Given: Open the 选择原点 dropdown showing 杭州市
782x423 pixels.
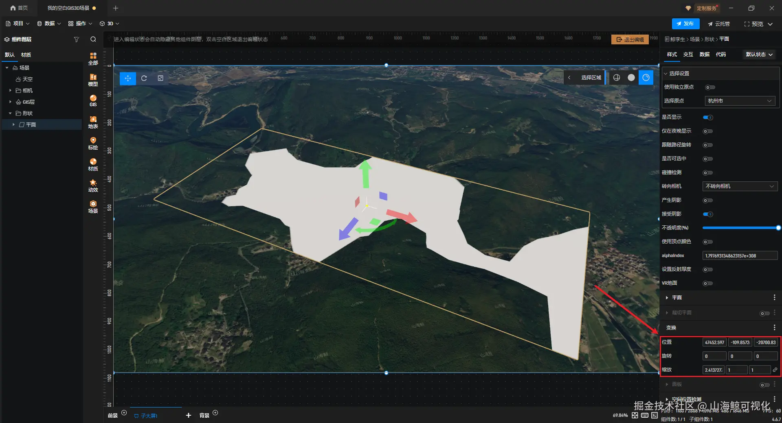Looking at the screenshot, I should point(740,101).
